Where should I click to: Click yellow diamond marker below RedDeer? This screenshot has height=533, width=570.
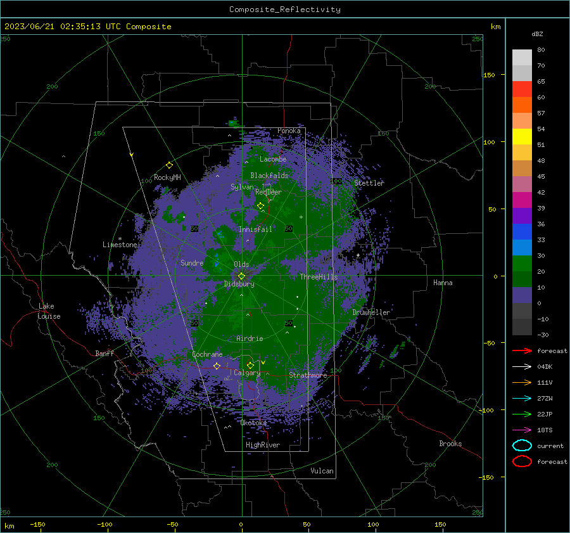261,206
